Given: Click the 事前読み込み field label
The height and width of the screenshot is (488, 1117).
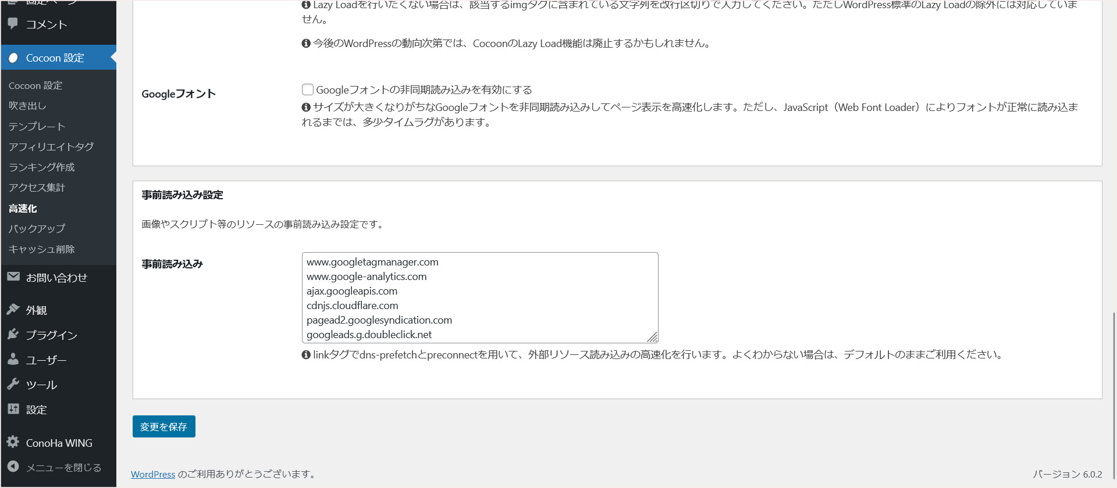Looking at the screenshot, I should point(172,264).
